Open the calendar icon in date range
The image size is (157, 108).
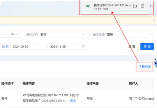point(83,47)
